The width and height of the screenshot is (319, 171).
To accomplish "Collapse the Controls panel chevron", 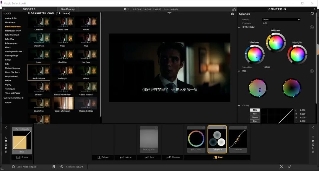I will [315, 9].
